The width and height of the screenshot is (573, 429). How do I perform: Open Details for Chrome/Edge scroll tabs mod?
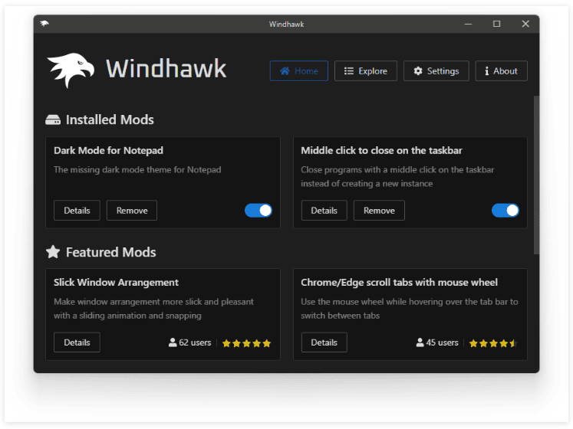tap(324, 342)
